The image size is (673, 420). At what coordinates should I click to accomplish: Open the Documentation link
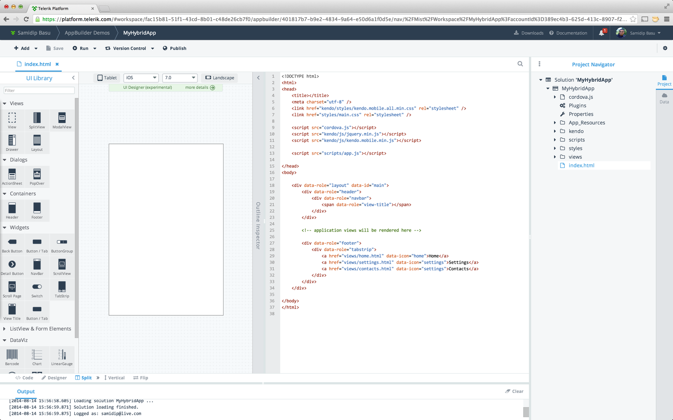click(568, 33)
